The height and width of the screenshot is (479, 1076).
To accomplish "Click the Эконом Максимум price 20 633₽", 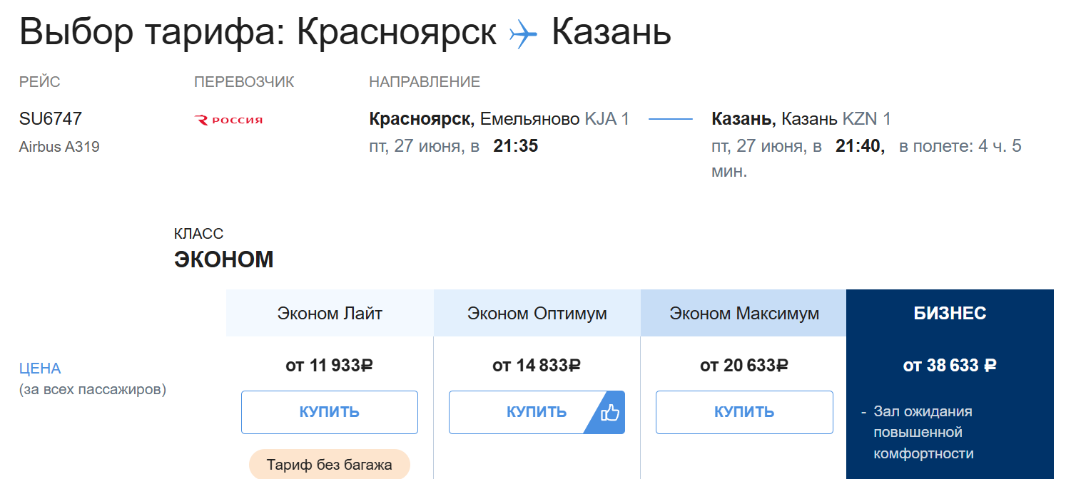I will pos(743,366).
